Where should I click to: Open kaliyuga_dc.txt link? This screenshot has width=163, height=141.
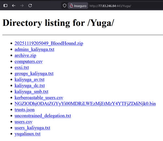30,86
